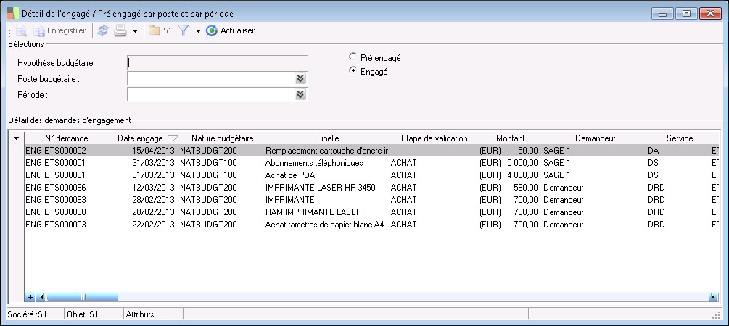729x326 pixels.
Task: Select the Pré engagé radio button
Action: tap(353, 57)
